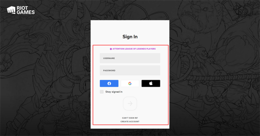Focus the Password input field
Image resolution: width=260 pixels, height=136 pixels.
[130, 70]
